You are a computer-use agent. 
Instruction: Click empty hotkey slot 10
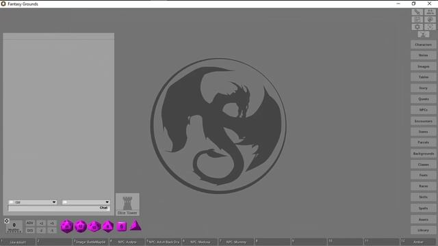[345, 242]
